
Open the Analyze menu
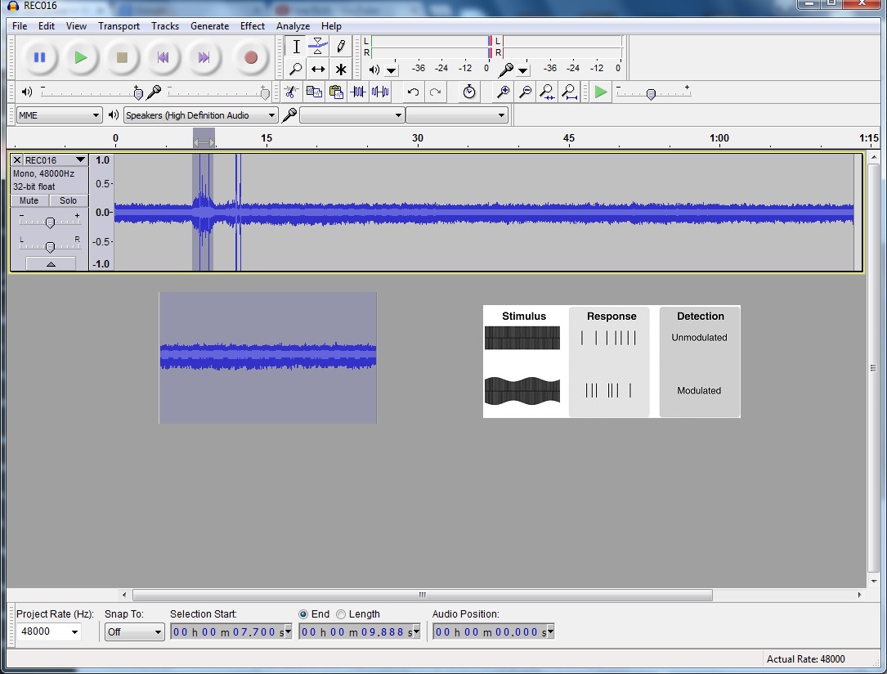coord(293,26)
